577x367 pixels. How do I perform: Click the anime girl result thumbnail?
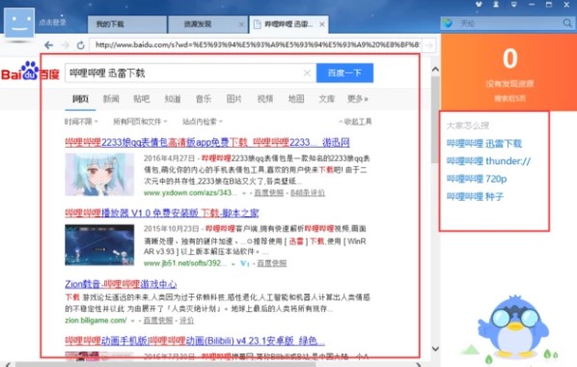99,175
